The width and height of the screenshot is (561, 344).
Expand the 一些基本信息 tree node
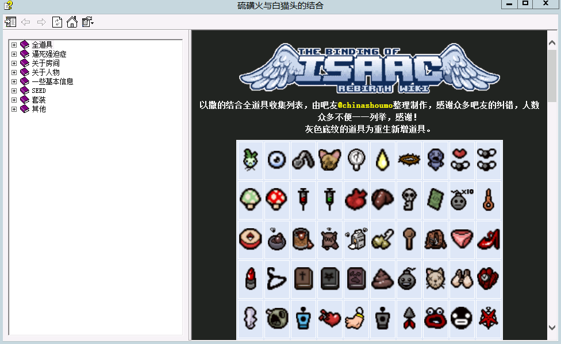[x=14, y=82]
